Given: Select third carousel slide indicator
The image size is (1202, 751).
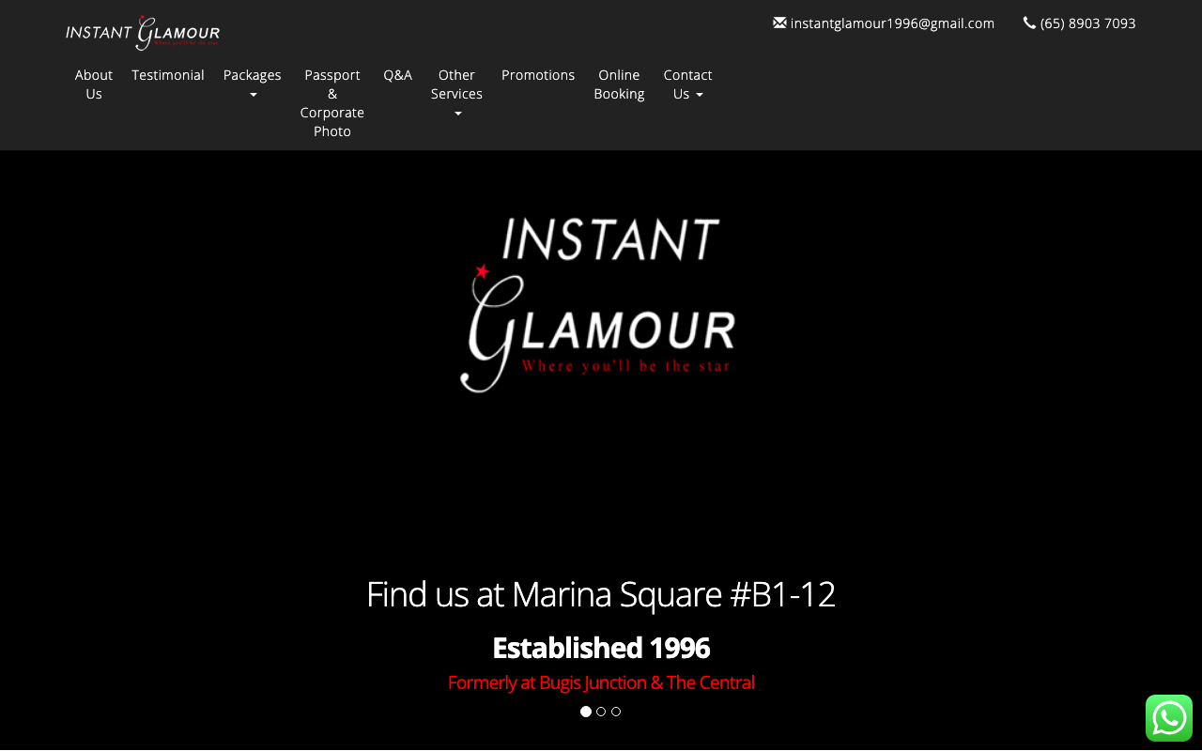Looking at the screenshot, I should coord(616,712).
